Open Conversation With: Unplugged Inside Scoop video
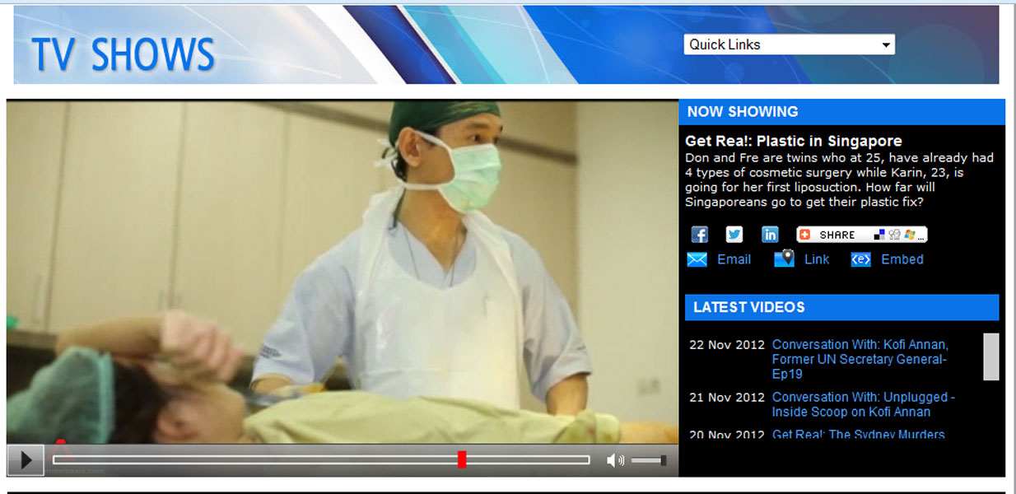This screenshot has width=1016, height=494. [863, 404]
